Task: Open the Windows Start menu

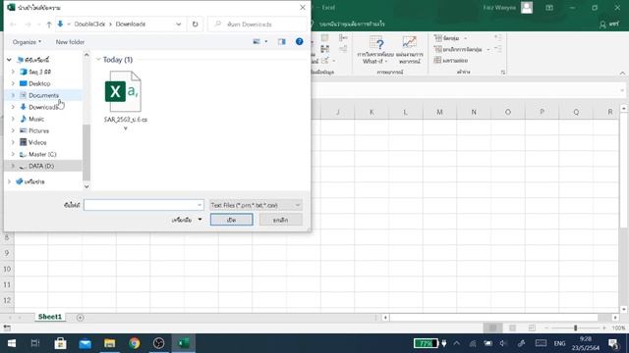Action: tap(12, 343)
